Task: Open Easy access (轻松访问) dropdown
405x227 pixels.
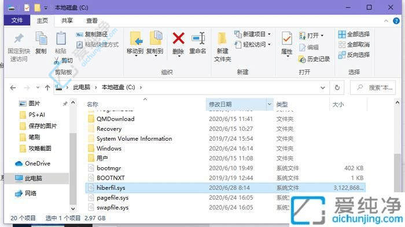Action: [x=252, y=45]
